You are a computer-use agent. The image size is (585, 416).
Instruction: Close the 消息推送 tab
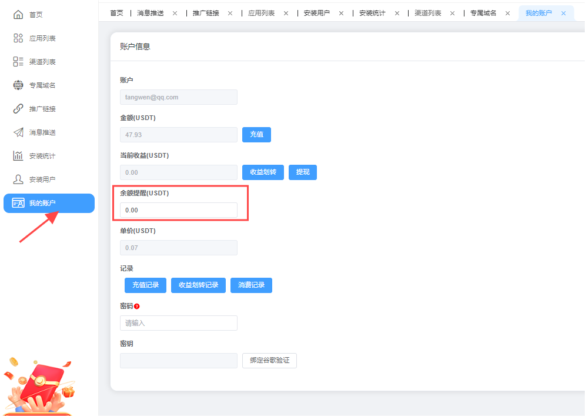click(x=175, y=13)
